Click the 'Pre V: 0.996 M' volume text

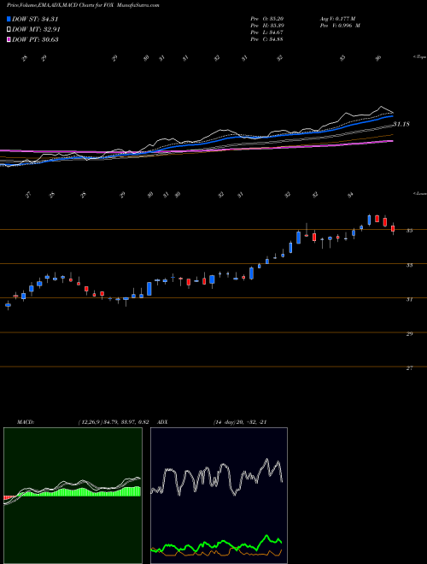pyautogui.click(x=340, y=26)
